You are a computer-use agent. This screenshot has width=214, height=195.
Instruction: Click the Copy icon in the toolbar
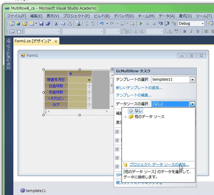pos(63,24)
